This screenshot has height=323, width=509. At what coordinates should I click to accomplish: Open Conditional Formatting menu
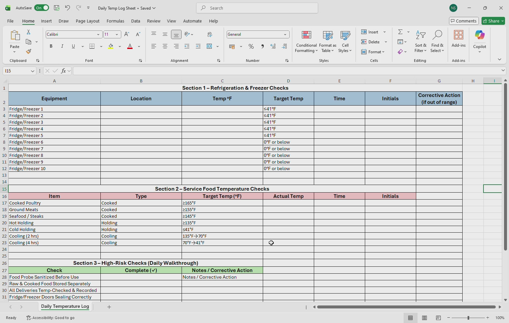[306, 42]
